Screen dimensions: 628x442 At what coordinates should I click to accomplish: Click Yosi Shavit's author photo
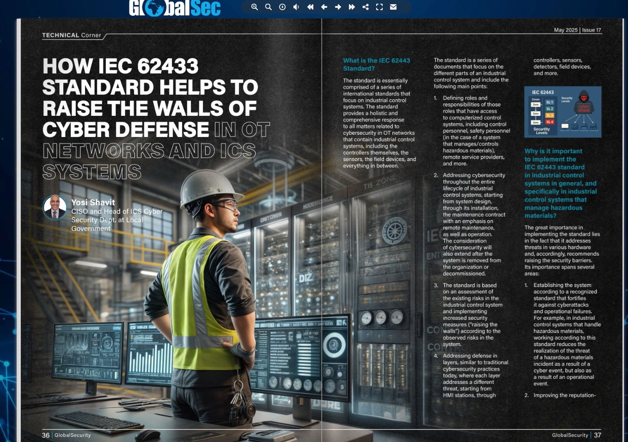(x=55, y=207)
